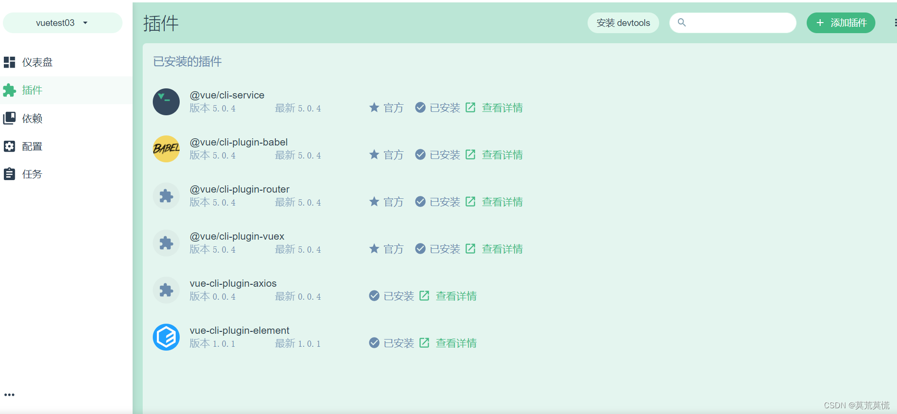
Task: Click the external link icon for vue-cli-plugin-axios
Action: click(424, 295)
